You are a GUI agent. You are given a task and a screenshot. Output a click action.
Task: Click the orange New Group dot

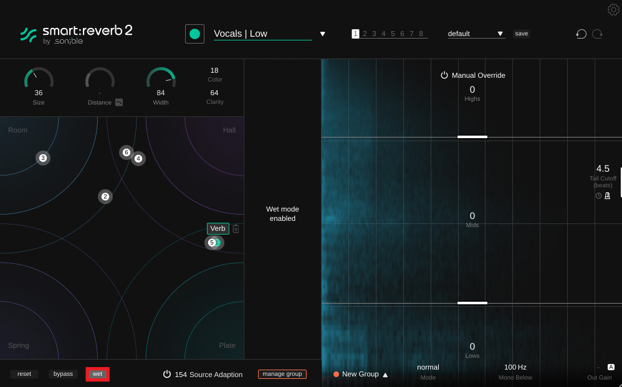[x=336, y=375]
